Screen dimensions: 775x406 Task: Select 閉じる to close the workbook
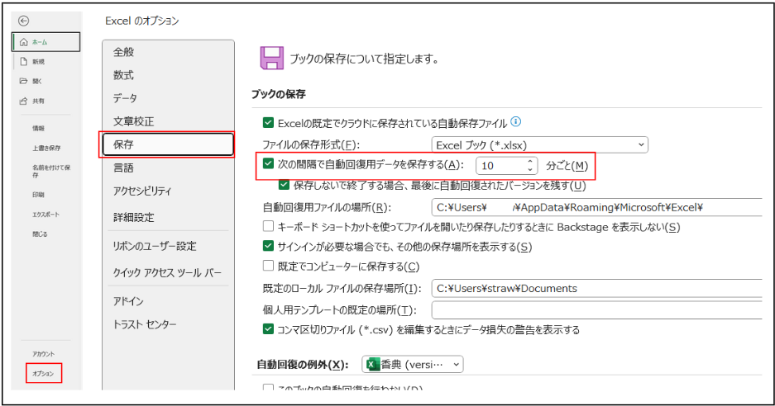[40, 234]
